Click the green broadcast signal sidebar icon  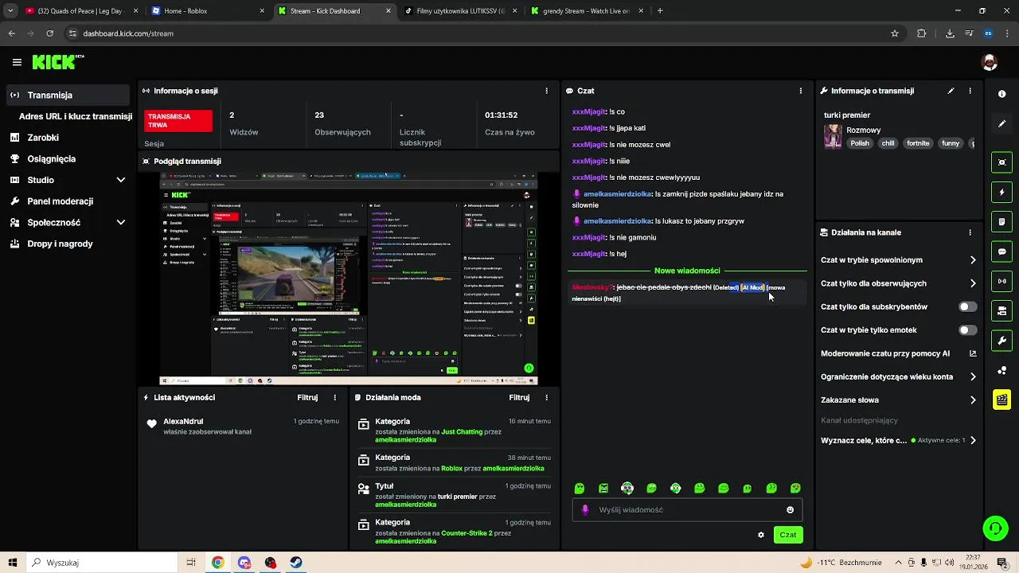[x=1001, y=281]
